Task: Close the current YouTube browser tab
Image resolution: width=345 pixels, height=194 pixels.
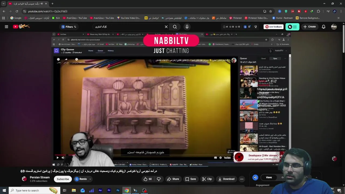Action: pos(46,4)
